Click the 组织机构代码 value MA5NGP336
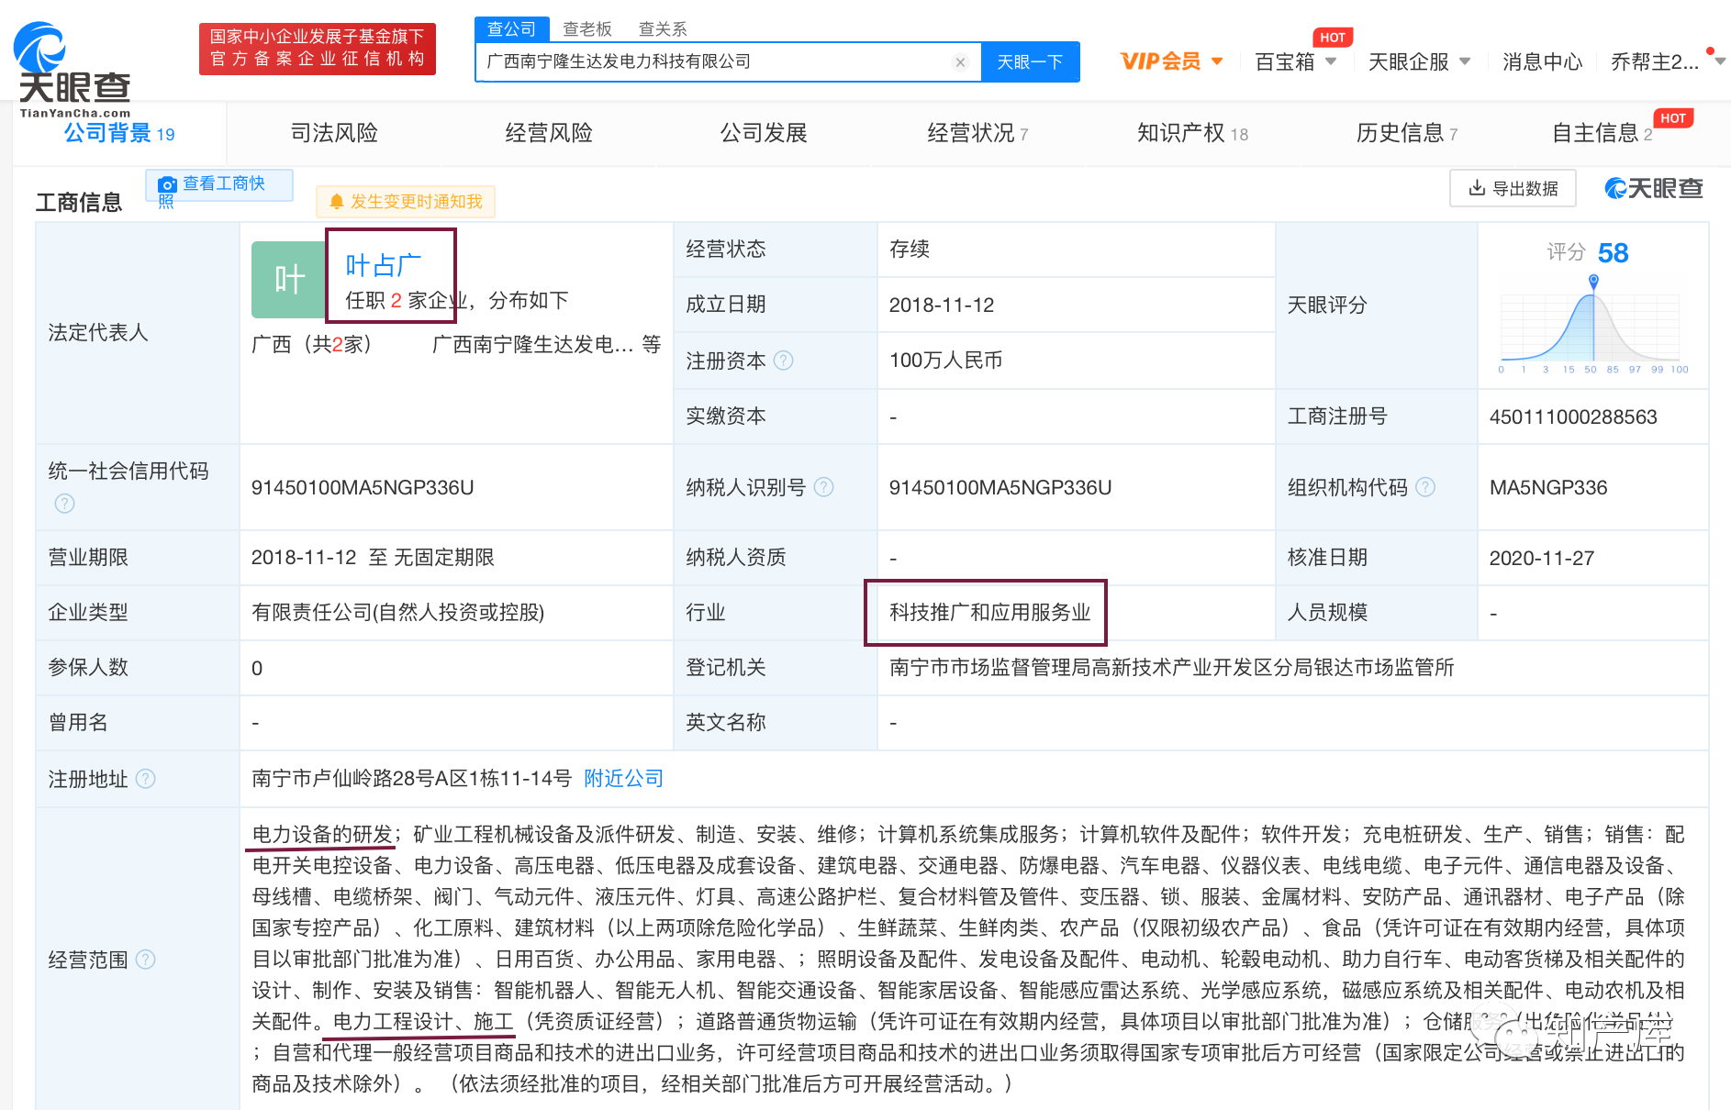The height and width of the screenshot is (1110, 1731). point(1548,487)
